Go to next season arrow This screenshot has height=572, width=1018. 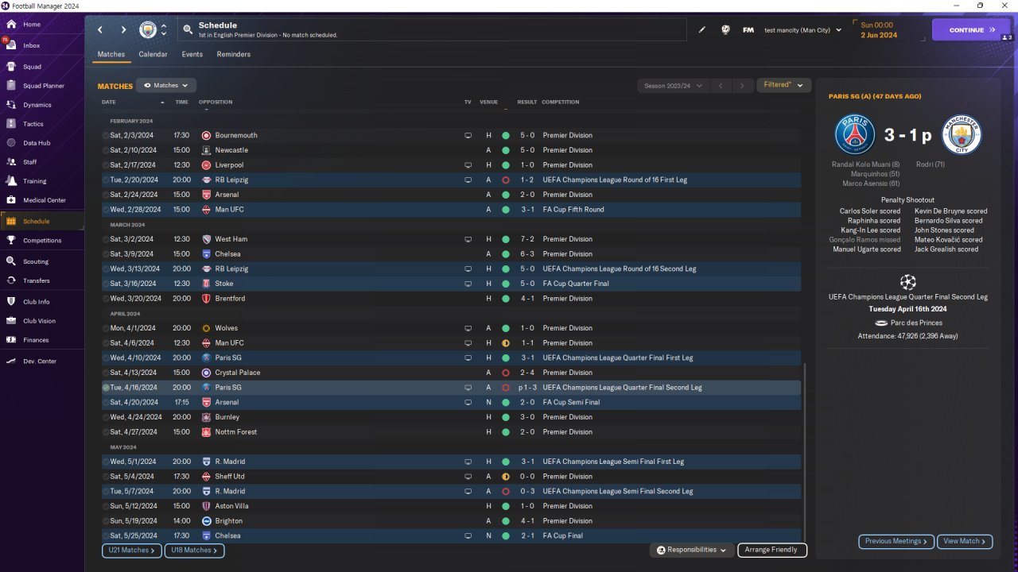(x=742, y=86)
